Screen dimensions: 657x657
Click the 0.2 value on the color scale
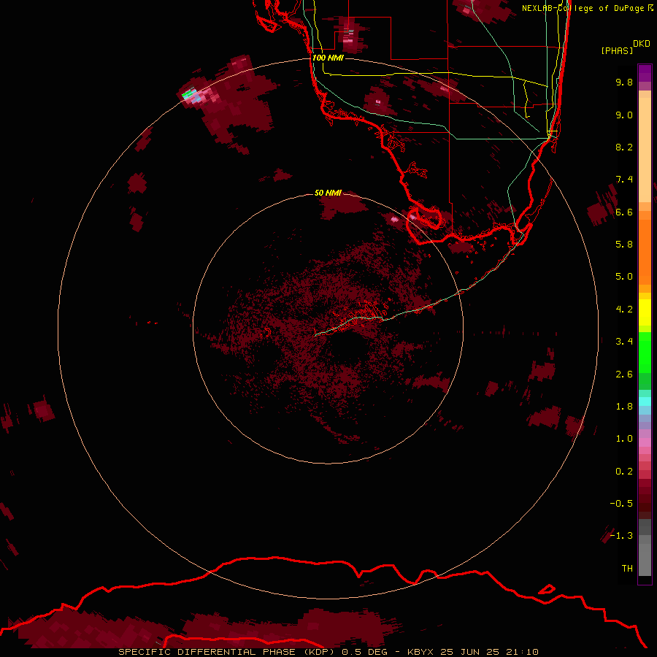coord(624,472)
